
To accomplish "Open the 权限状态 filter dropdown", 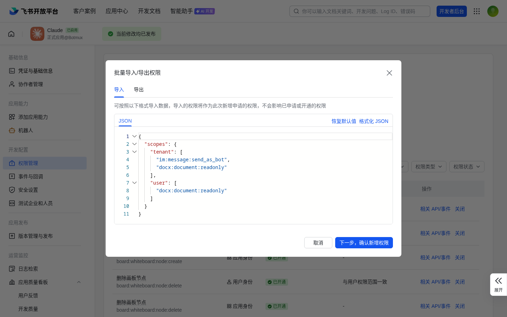I will (467, 167).
